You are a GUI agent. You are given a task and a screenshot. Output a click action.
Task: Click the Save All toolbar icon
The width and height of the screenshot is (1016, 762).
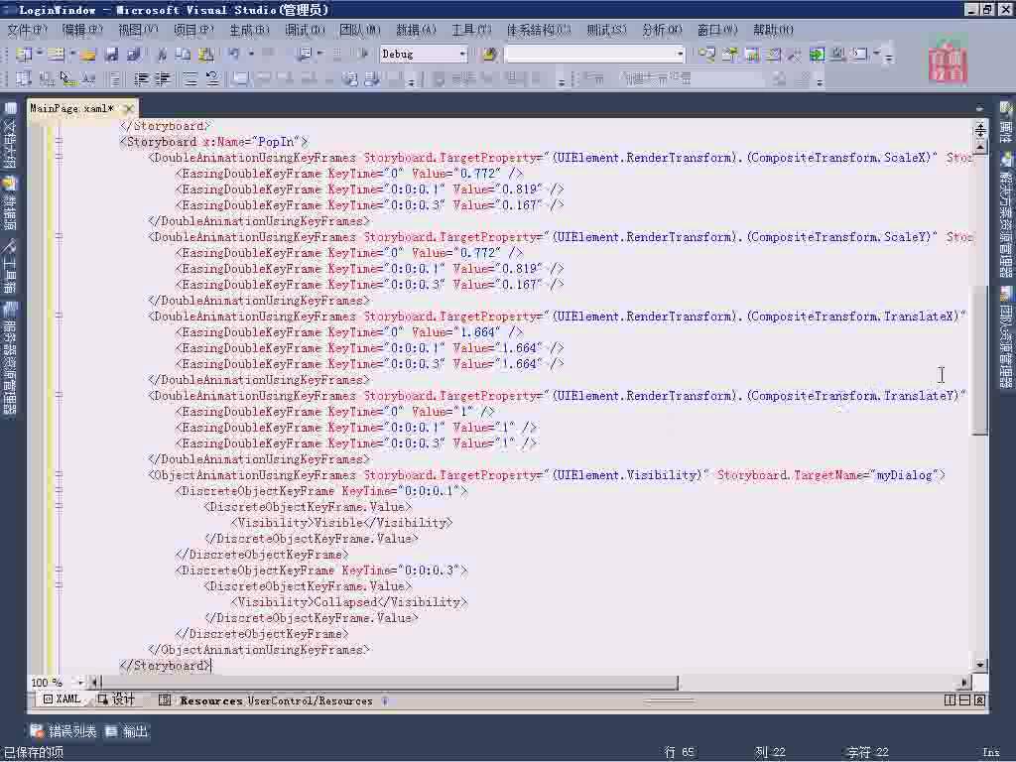pos(135,56)
